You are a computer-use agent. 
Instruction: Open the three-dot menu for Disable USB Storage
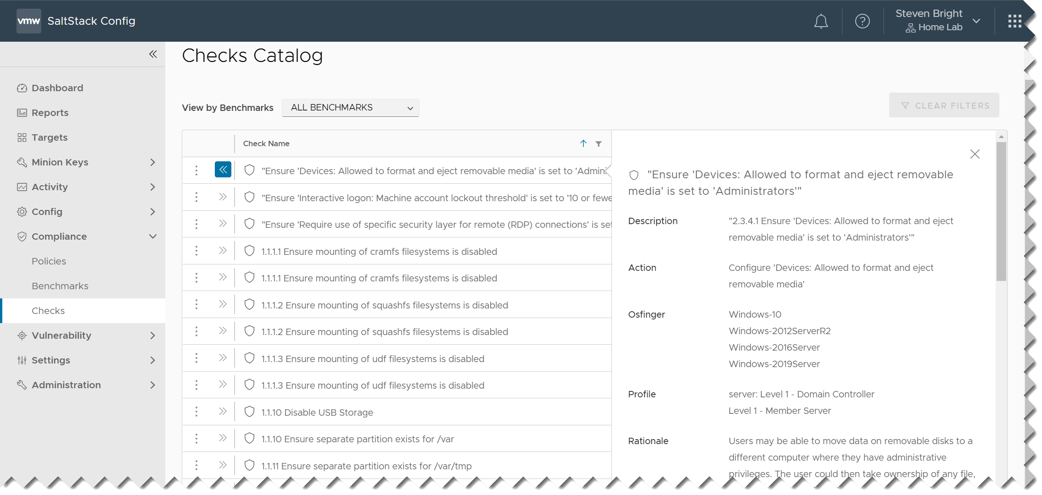point(196,412)
